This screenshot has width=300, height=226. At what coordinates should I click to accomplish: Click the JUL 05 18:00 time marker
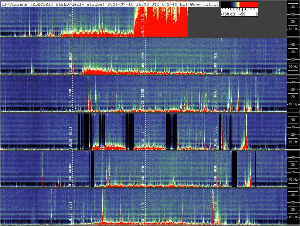[215, 213]
